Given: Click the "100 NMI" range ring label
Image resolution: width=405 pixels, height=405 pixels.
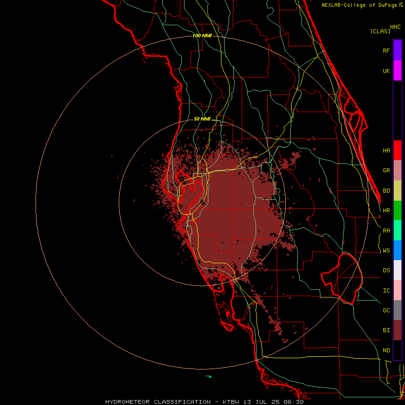Looking at the screenshot, I should [x=202, y=36].
